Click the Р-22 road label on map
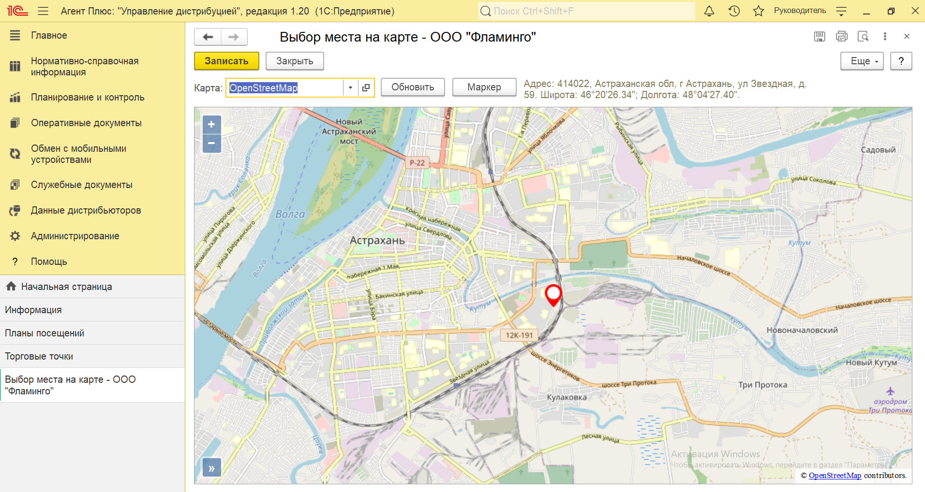 [417, 163]
